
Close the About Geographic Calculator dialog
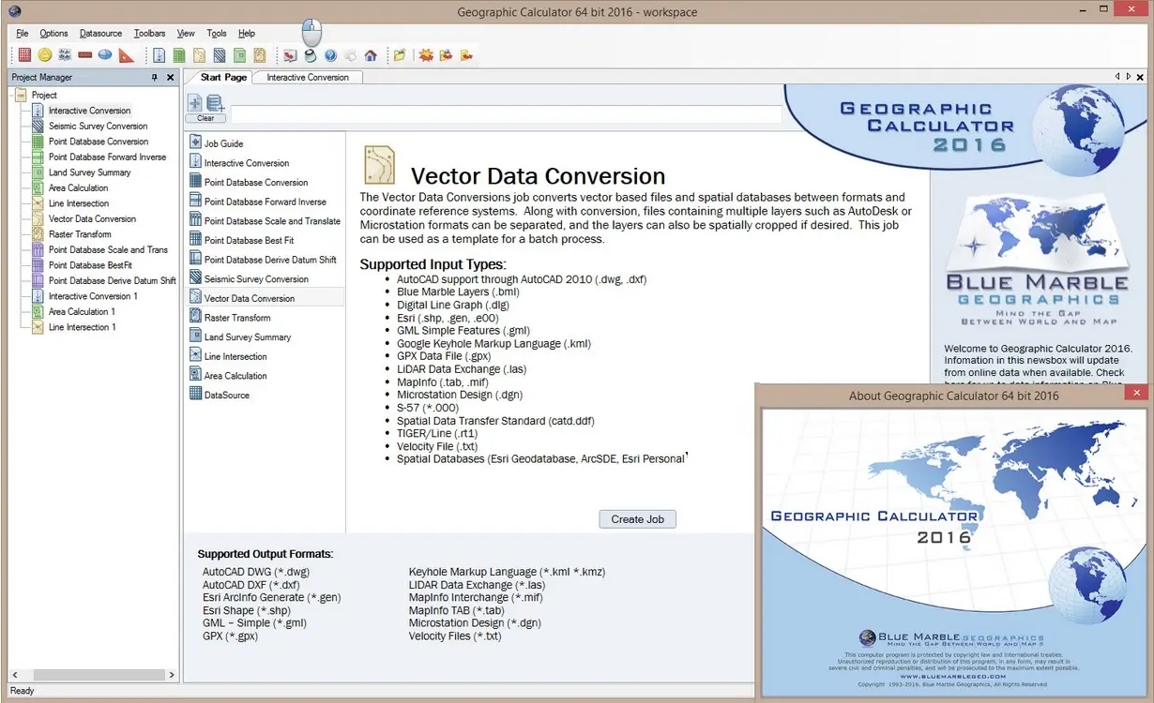[1136, 394]
